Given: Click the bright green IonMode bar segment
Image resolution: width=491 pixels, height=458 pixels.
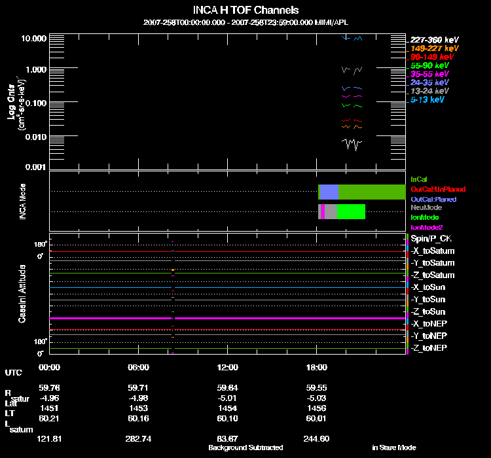Looking at the screenshot, I should coord(351,211).
